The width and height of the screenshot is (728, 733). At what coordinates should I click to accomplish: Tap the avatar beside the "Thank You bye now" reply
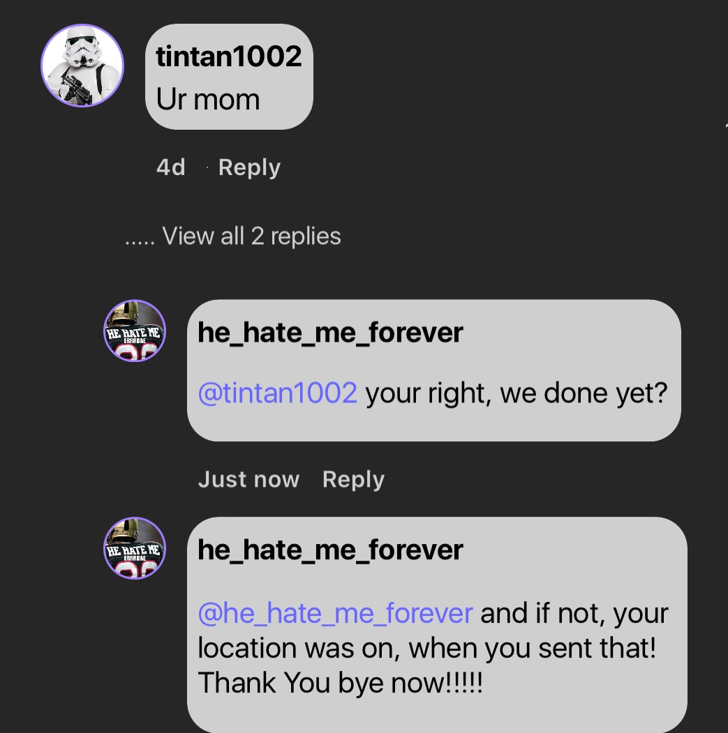click(x=135, y=548)
